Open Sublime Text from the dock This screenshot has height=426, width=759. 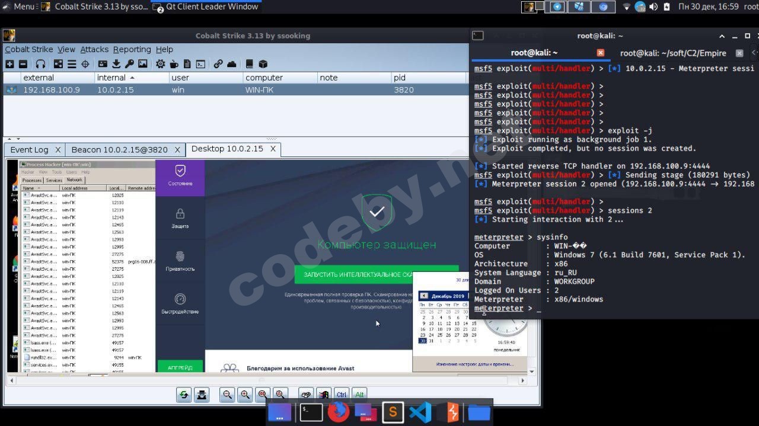[x=392, y=412]
